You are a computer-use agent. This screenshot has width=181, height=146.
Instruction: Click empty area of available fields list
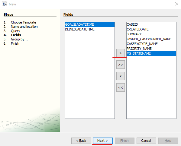coord(90,75)
